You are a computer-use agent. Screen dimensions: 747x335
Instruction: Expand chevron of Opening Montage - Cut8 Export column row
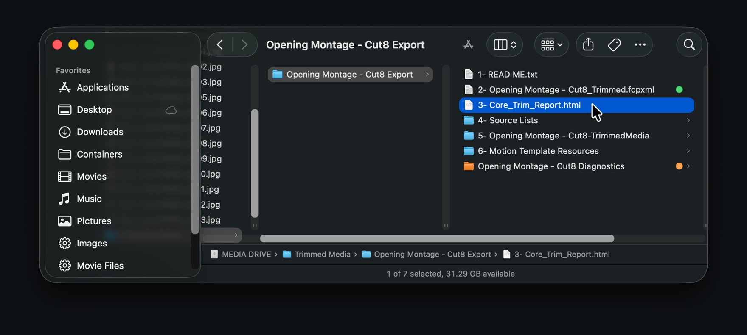[427, 75]
